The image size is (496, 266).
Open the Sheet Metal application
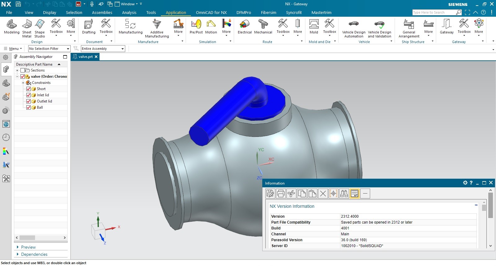point(27,28)
